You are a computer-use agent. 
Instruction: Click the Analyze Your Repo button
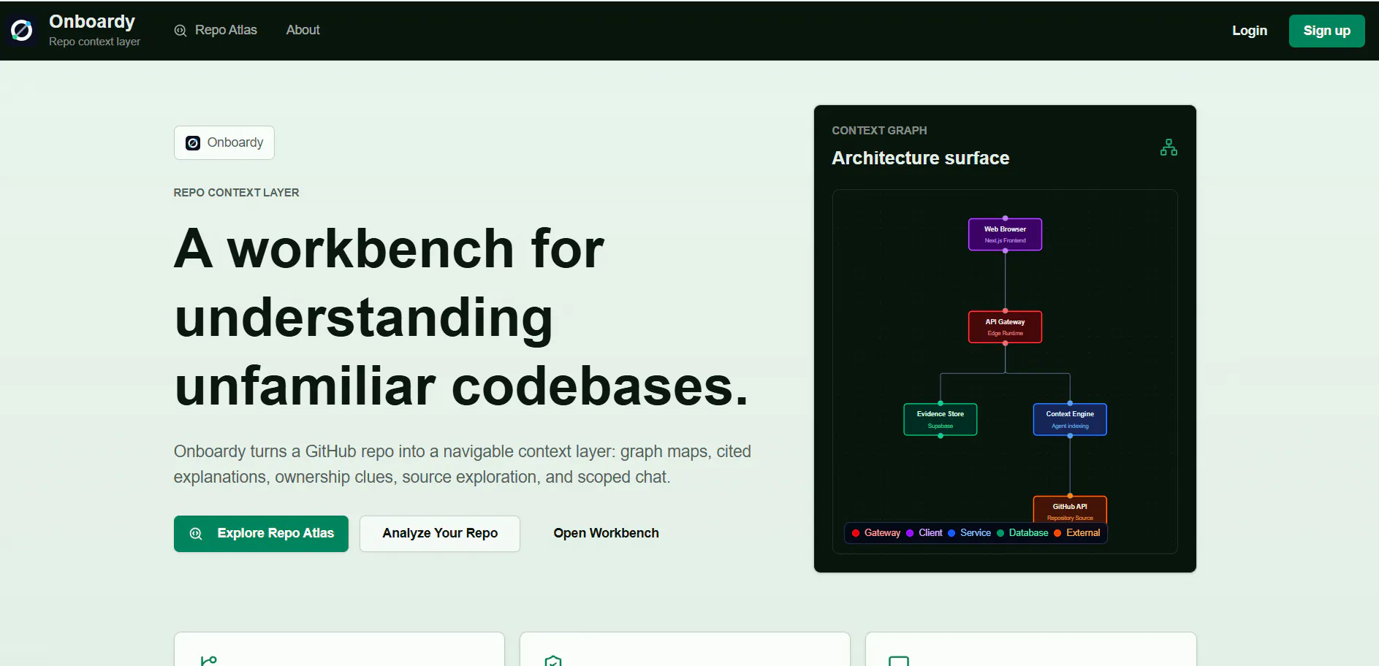(x=440, y=534)
